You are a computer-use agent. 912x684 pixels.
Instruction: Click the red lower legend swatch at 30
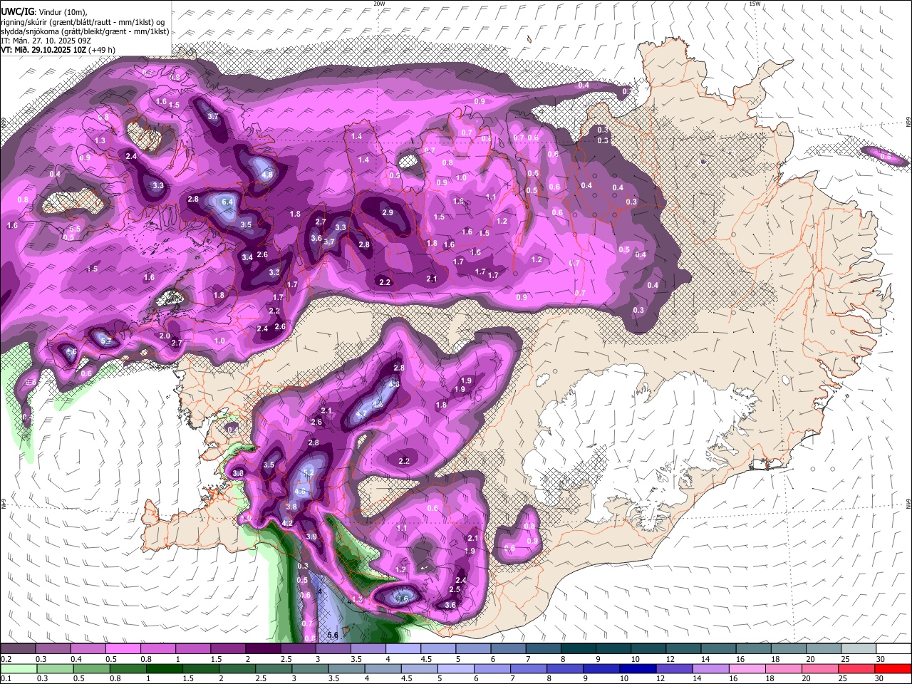pos(893,668)
